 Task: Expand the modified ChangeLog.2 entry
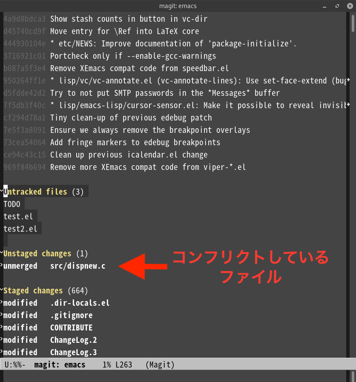click(x=1, y=339)
